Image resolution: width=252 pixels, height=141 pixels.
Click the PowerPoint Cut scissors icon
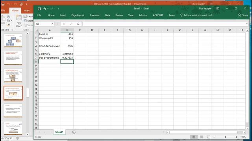tap(8, 16)
